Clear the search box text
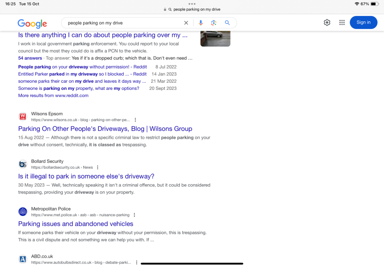The height and width of the screenshot is (267, 384). coord(186,23)
